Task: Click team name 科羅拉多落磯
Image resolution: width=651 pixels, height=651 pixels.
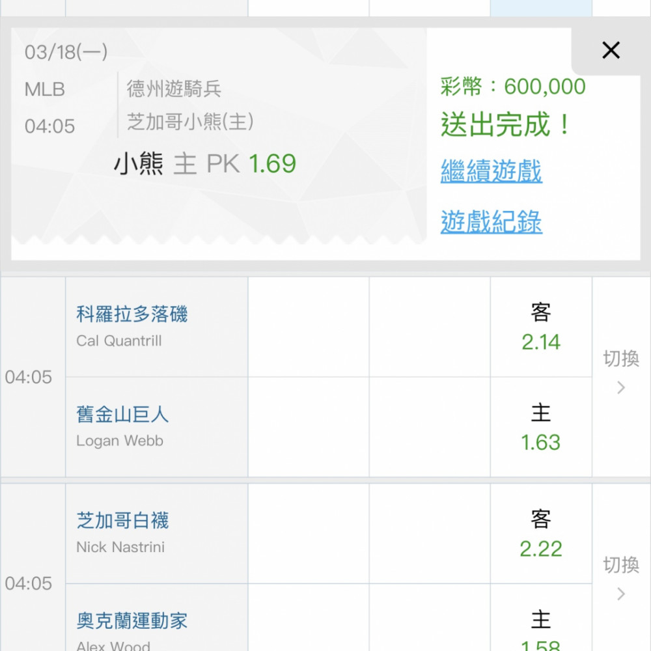Action: [x=132, y=314]
